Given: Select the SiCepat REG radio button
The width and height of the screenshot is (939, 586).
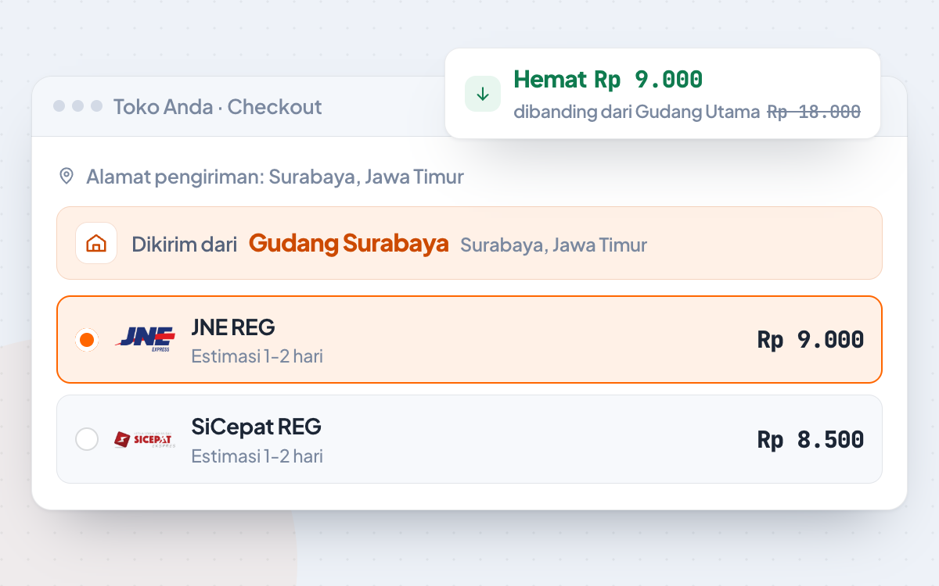Looking at the screenshot, I should click(x=87, y=439).
